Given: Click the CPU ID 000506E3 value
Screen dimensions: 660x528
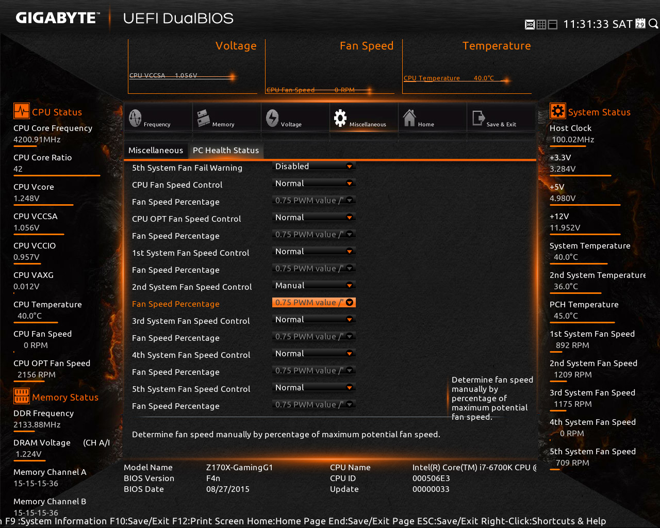Looking at the screenshot, I should pos(431,478).
